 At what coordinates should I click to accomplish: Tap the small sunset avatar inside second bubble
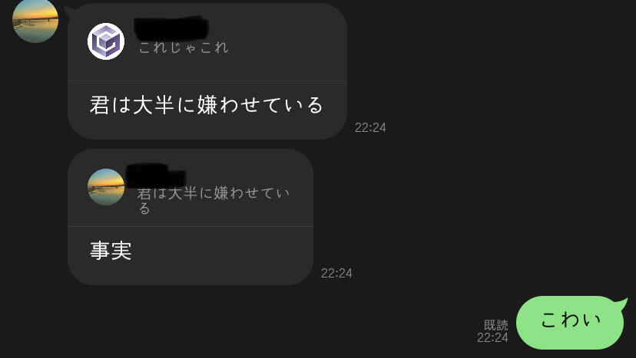pos(106,187)
